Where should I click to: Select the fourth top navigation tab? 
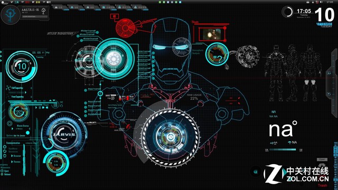pos(108,7)
